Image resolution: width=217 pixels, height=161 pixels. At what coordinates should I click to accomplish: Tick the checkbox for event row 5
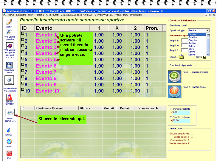23,58
